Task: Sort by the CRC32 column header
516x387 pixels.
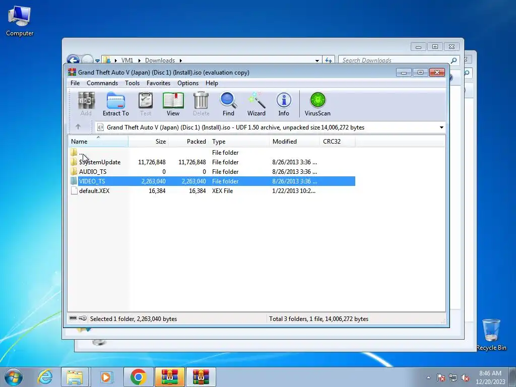Action: coord(337,142)
